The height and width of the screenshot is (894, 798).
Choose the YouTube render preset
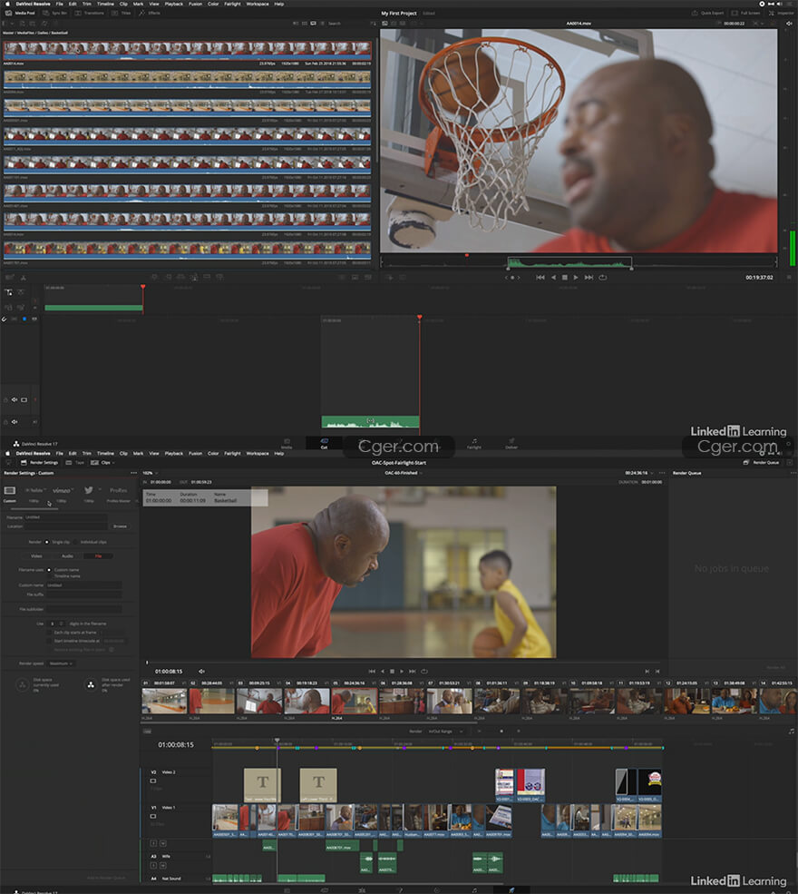[x=34, y=491]
